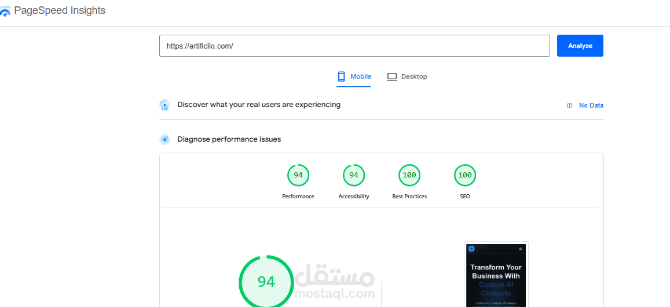Switch to the Desktop tab
The width and height of the screenshot is (670, 307).
click(x=407, y=77)
